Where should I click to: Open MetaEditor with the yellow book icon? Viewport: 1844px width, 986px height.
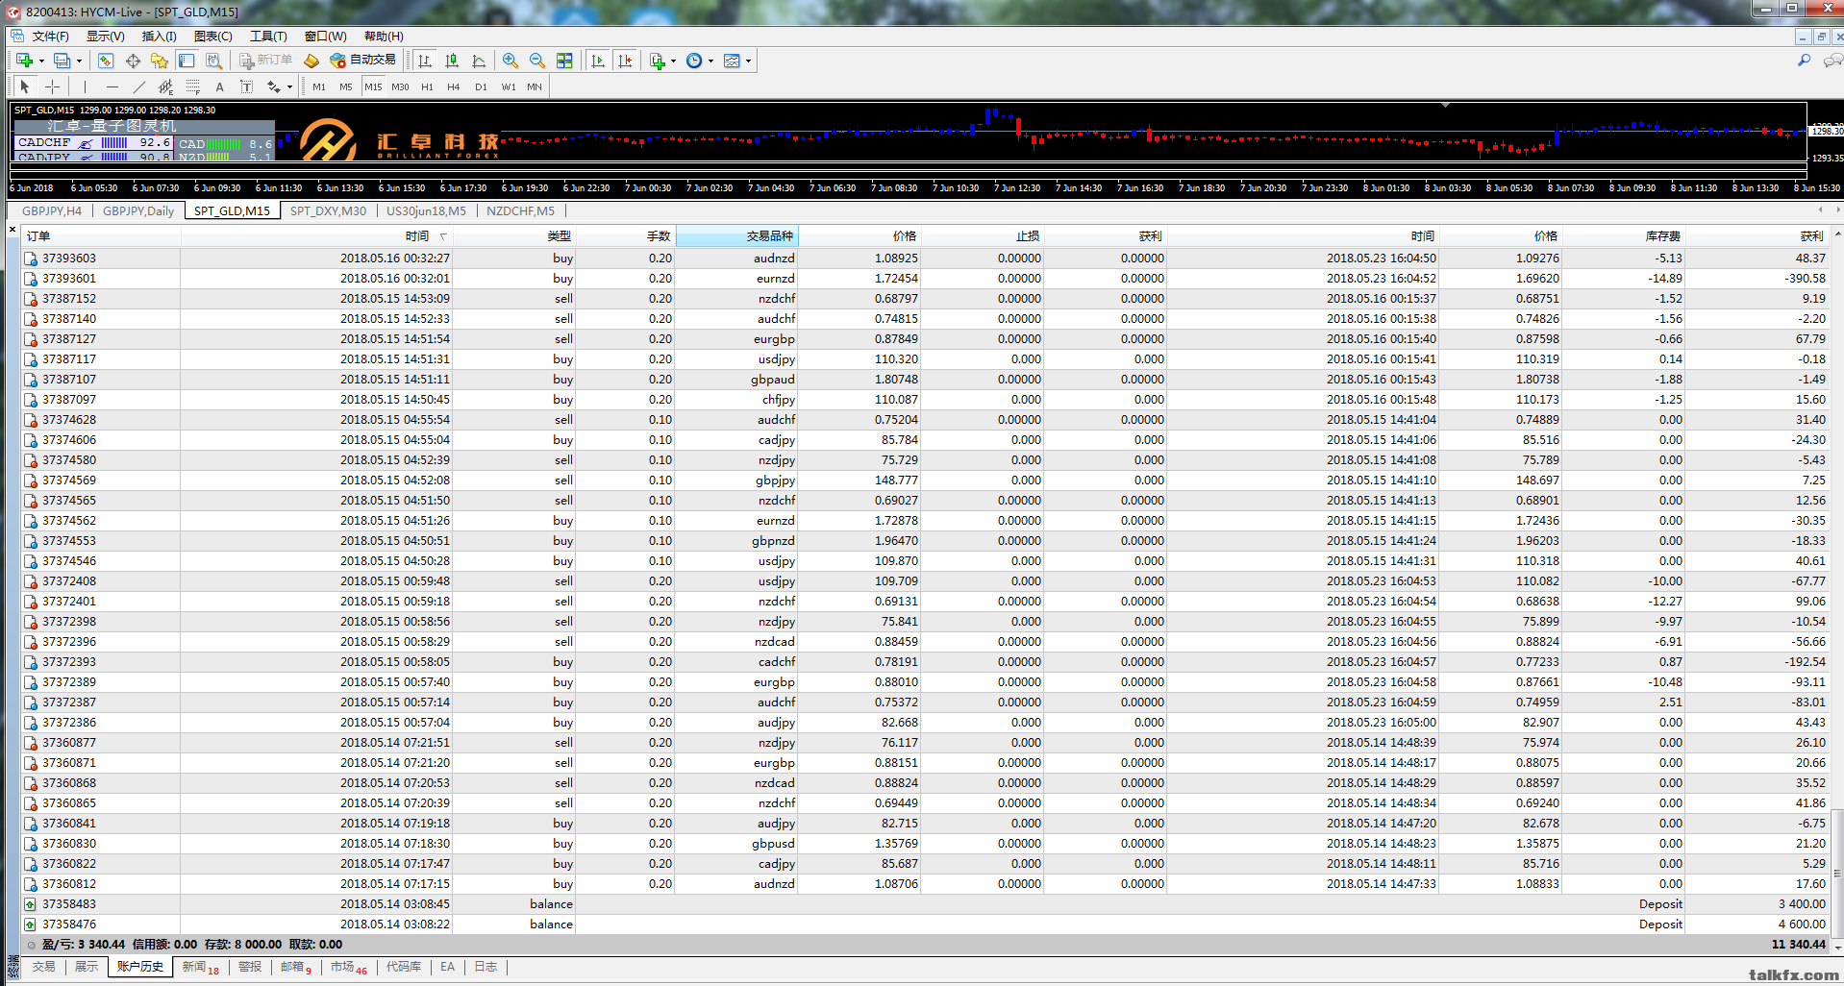coord(311,61)
